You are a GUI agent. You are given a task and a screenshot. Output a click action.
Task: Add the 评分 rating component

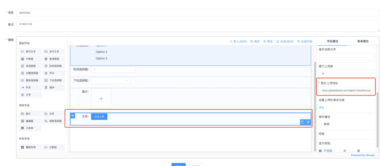(53, 73)
